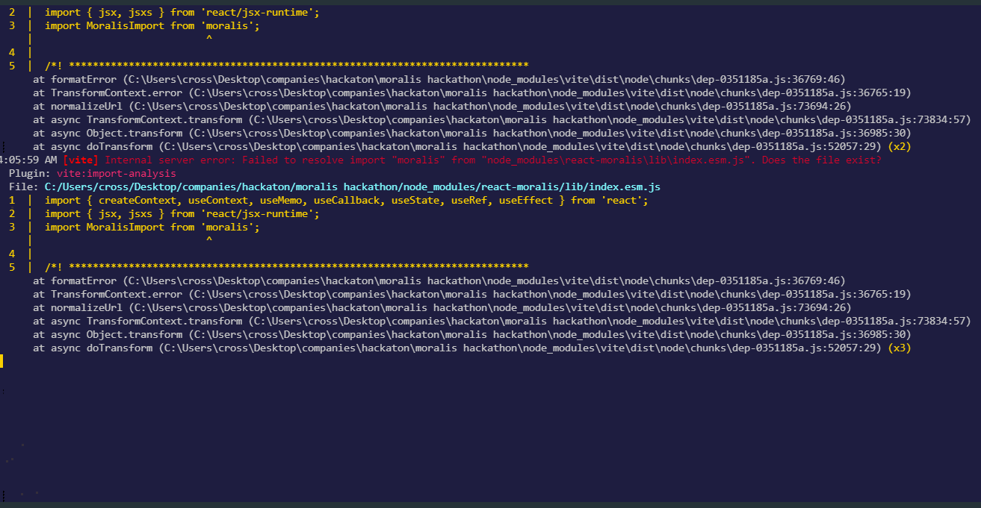Screen dimensions: 981x508
Task: Click 'doTransform' in the line ending with (x3)
Action: tap(120, 348)
